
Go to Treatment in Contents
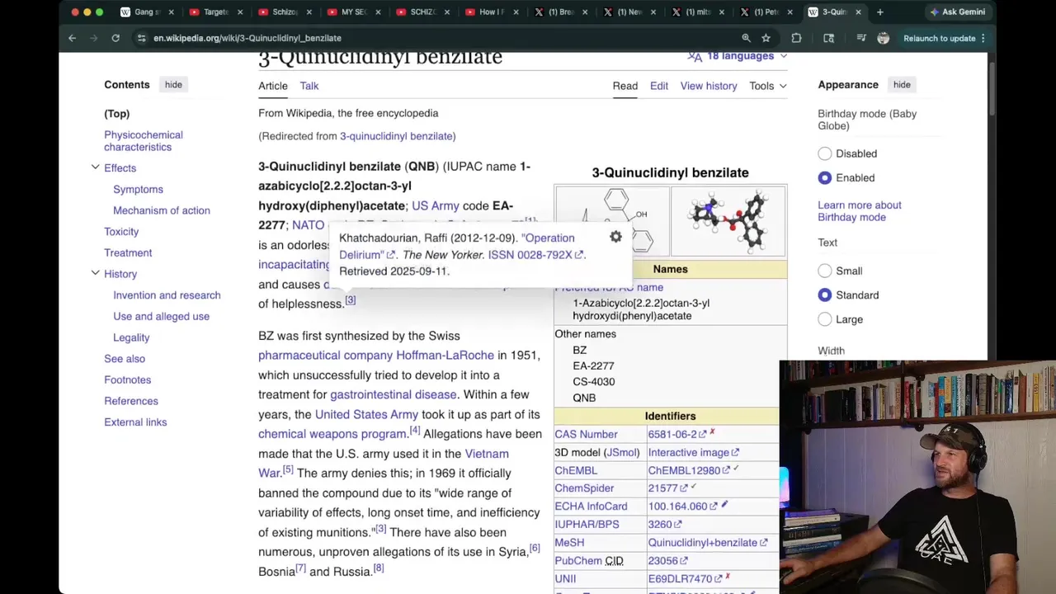coord(128,252)
